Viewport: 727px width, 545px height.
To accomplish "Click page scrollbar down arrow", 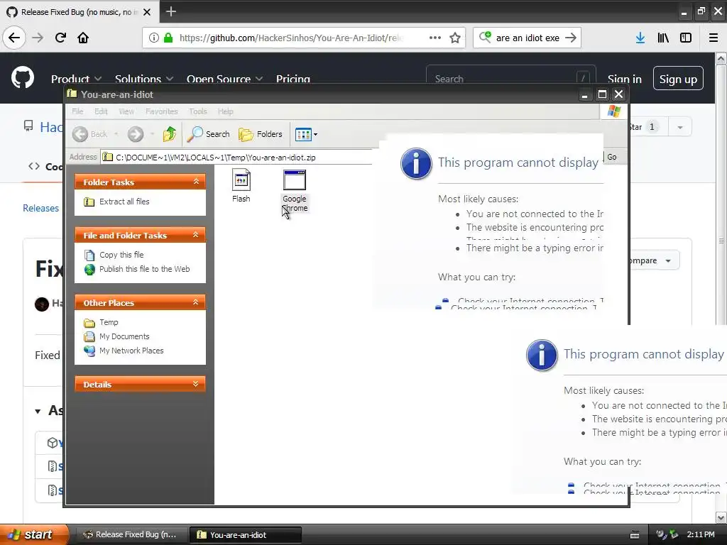I will point(721,517).
